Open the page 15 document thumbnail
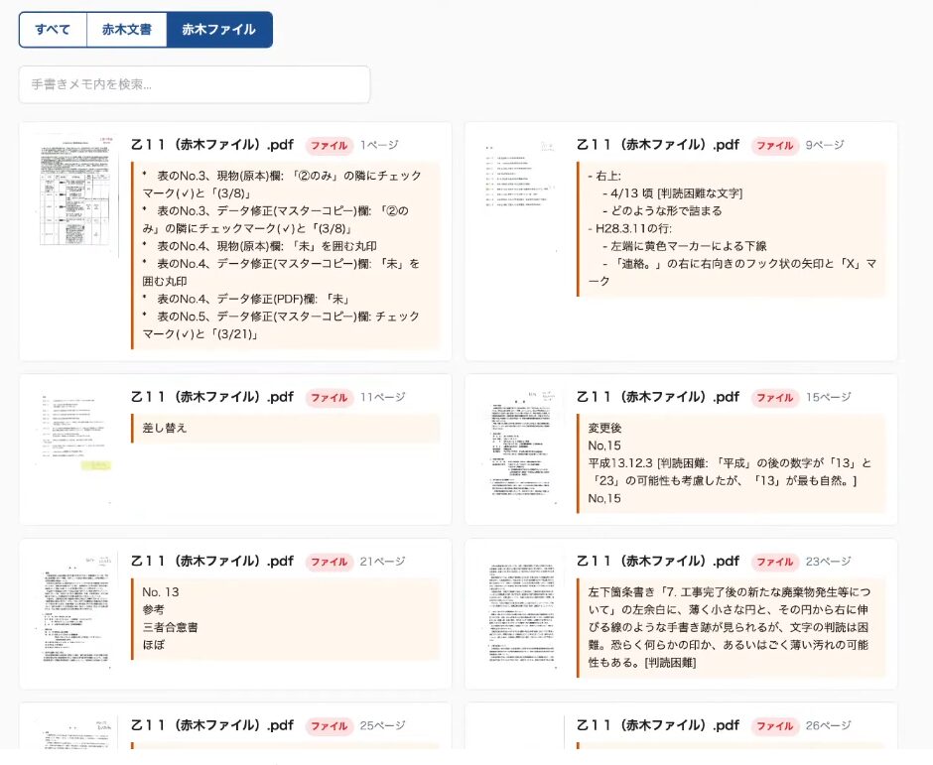Viewport: 933px width, 765px height. (x=519, y=446)
